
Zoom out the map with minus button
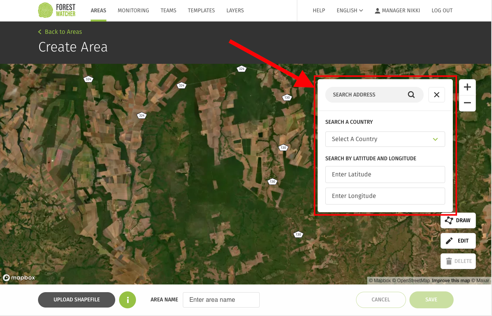pyautogui.click(x=467, y=103)
